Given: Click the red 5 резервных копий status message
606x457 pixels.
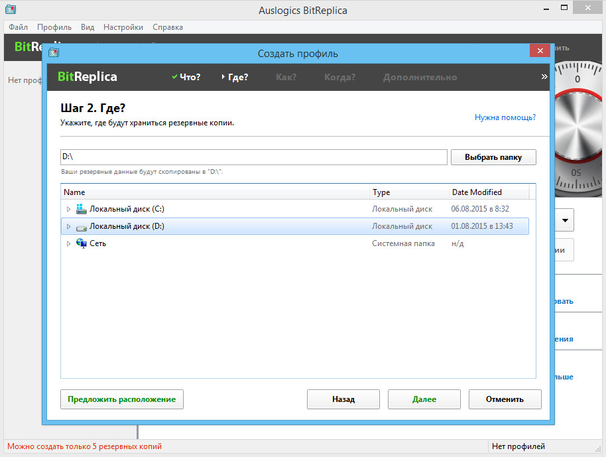Looking at the screenshot, I should (84, 446).
